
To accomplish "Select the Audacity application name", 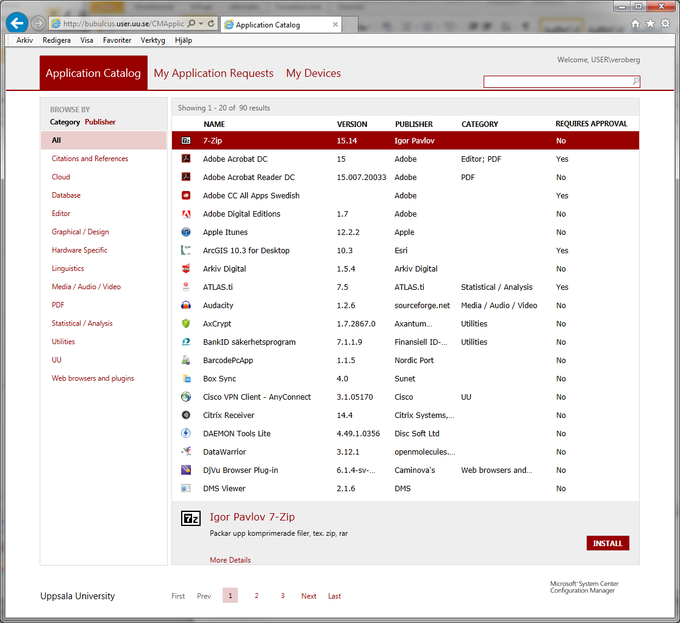I will (x=218, y=306).
